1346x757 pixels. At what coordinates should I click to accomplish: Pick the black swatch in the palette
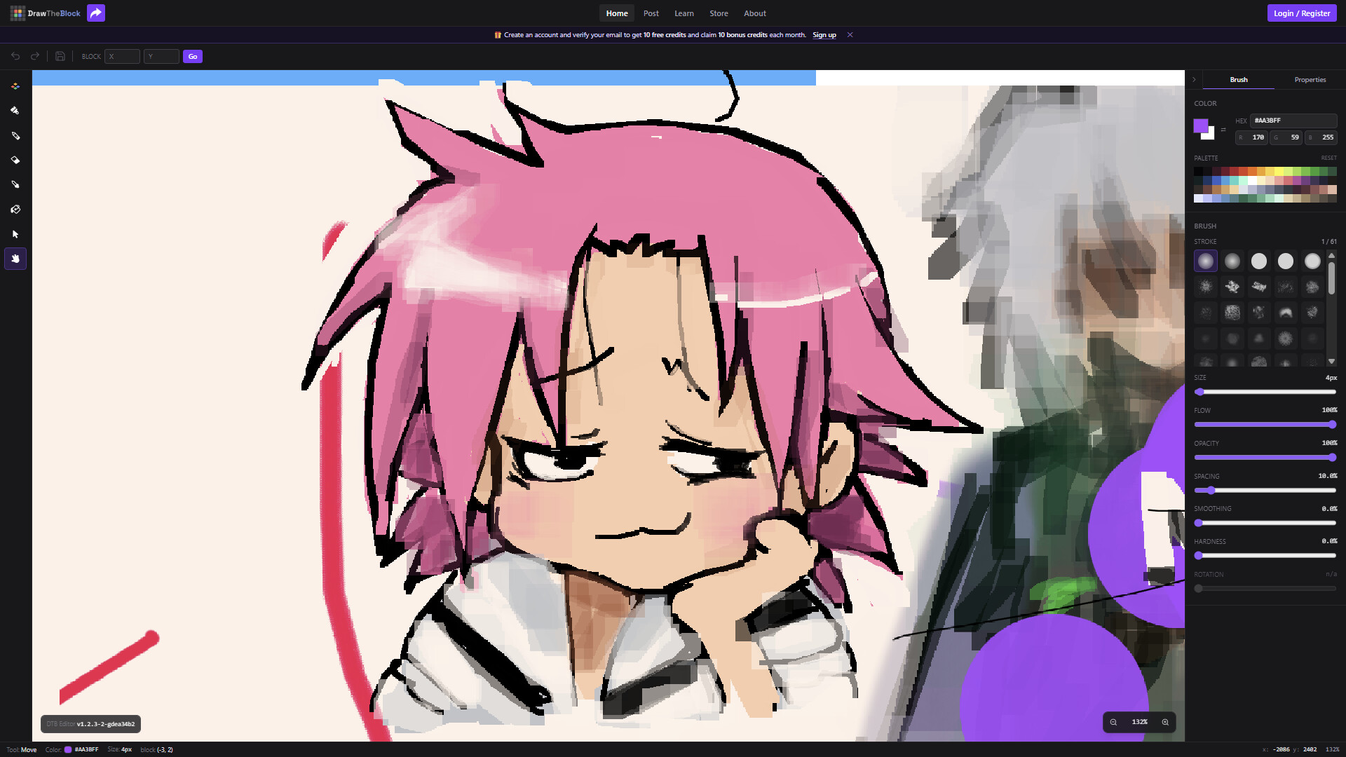(x=1199, y=172)
